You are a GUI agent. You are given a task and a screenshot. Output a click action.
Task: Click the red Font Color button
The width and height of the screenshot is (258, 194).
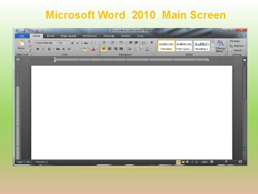click(x=93, y=49)
